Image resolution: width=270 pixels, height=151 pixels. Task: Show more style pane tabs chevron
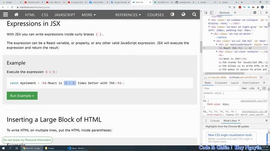[x=264, y=83]
